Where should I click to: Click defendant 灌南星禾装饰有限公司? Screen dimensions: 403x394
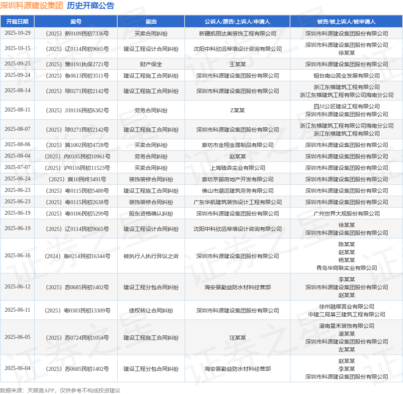[346, 326]
